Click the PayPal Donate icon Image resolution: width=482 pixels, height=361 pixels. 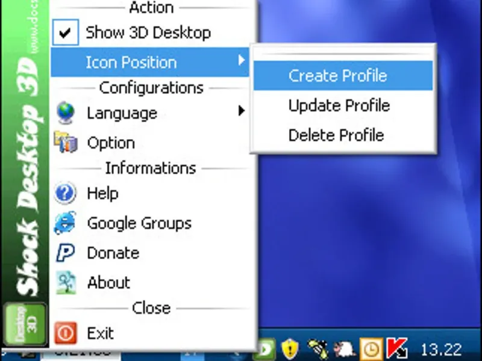pyautogui.click(x=65, y=253)
